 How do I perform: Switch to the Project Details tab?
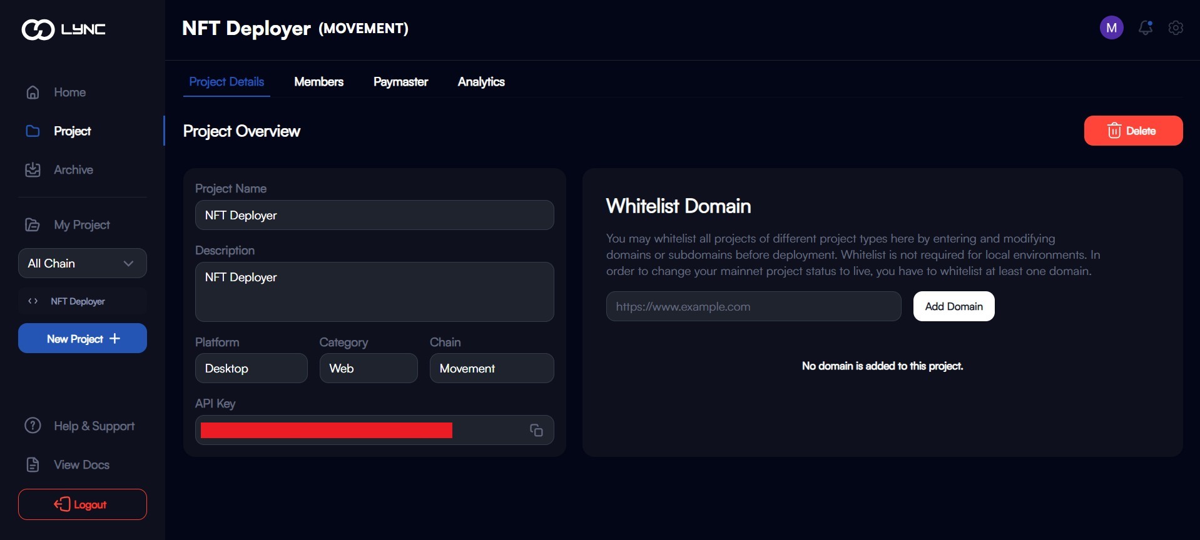(x=226, y=82)
